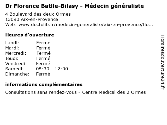This screenshot has height=125, width=167.
Task: Click Fermé status next to Mercredi
Action: coord(44,53)
